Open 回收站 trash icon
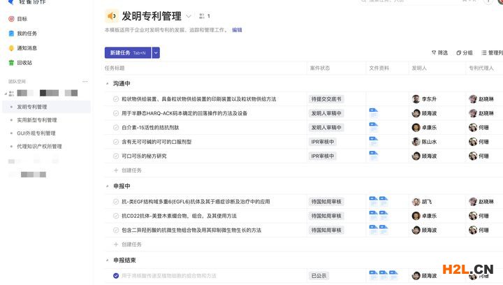This screenshot has height=285, width=503. pos(11,63)
